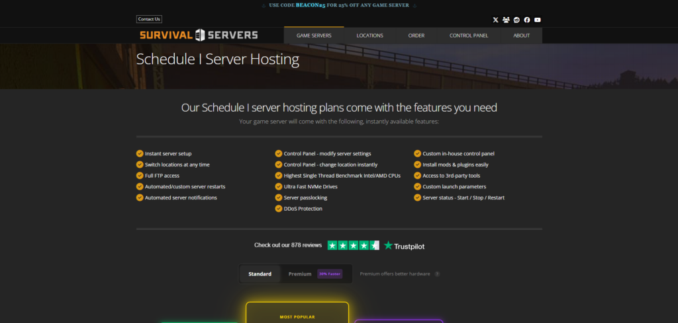
Task: Click 'Switch locations at any time' text
Action: click(177, 164)
